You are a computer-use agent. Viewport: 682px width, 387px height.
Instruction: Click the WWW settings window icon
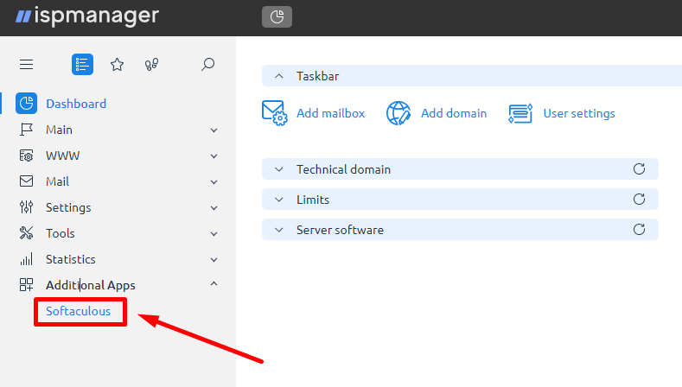tap(26, 155)
